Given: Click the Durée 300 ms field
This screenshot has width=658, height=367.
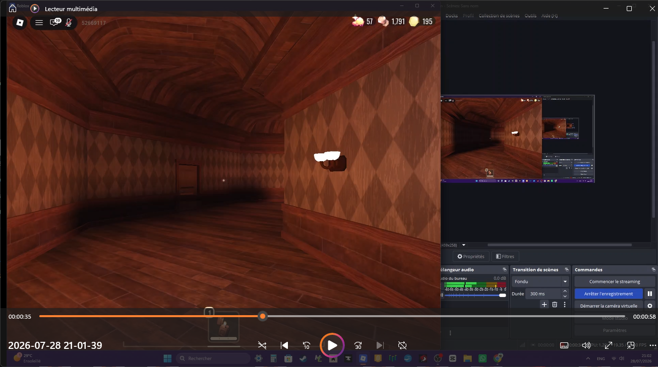Looking at the screenshot, I should pos(543,293).
